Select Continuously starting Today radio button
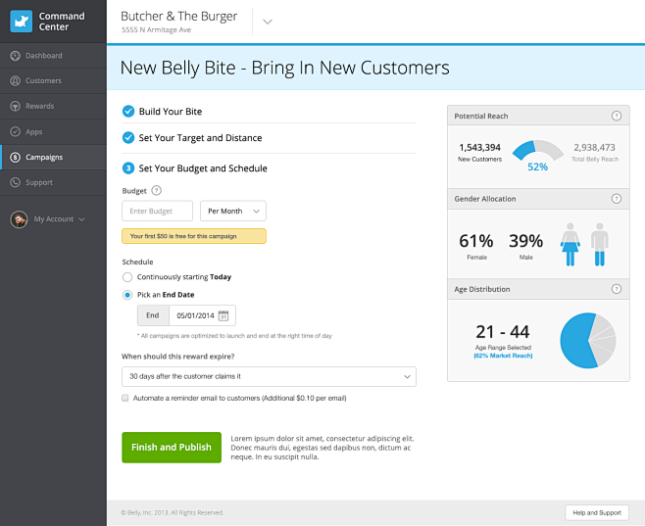Screen dimensions: 645x526 pyautogui.click(x=127, y=277)
